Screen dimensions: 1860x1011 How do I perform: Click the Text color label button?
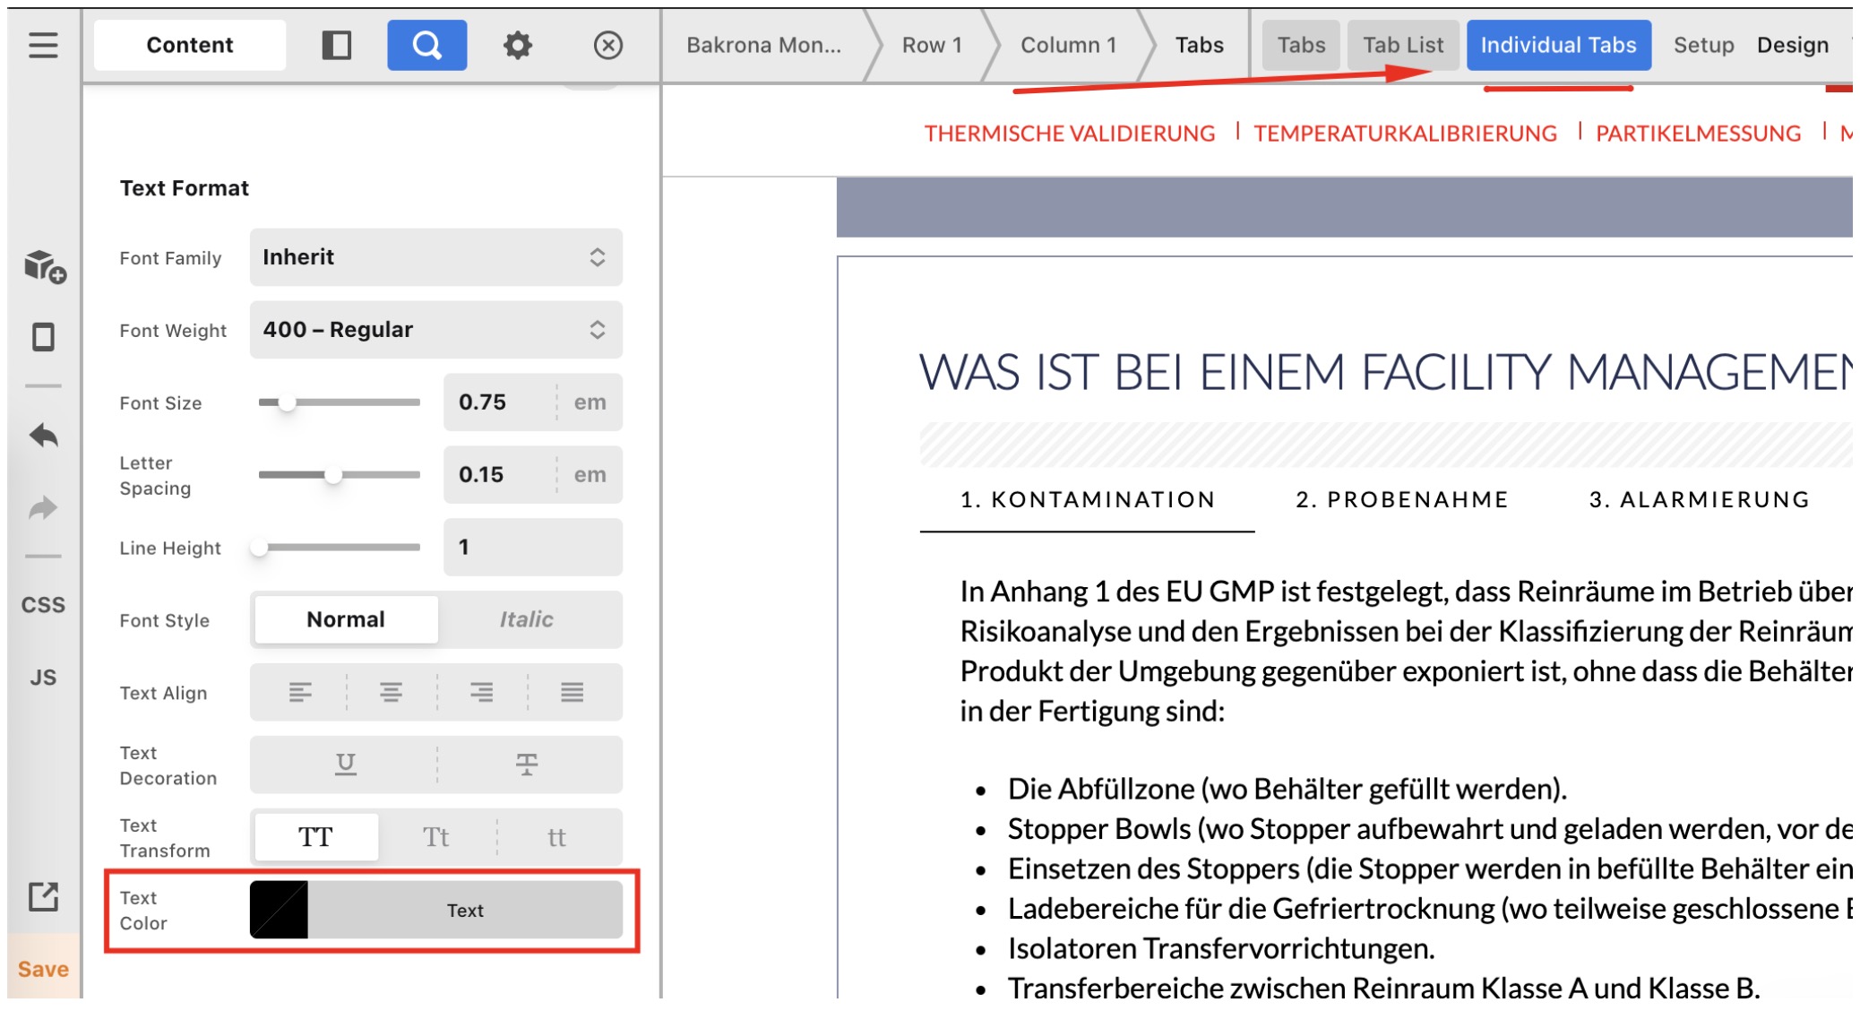[x=465, y=910]
